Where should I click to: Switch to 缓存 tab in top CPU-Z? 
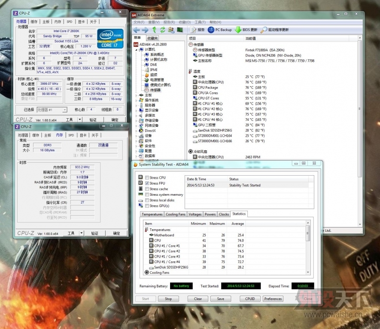pos(34,22)
